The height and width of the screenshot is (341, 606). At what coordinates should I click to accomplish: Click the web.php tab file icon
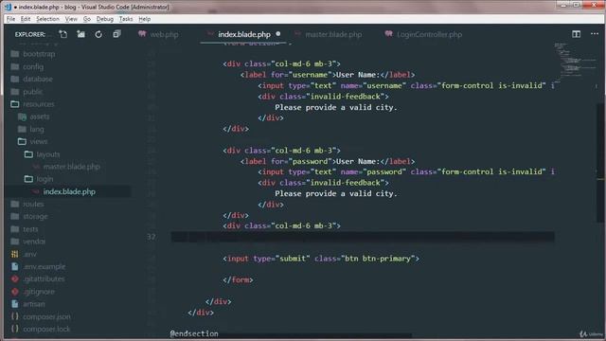point(142,34)
